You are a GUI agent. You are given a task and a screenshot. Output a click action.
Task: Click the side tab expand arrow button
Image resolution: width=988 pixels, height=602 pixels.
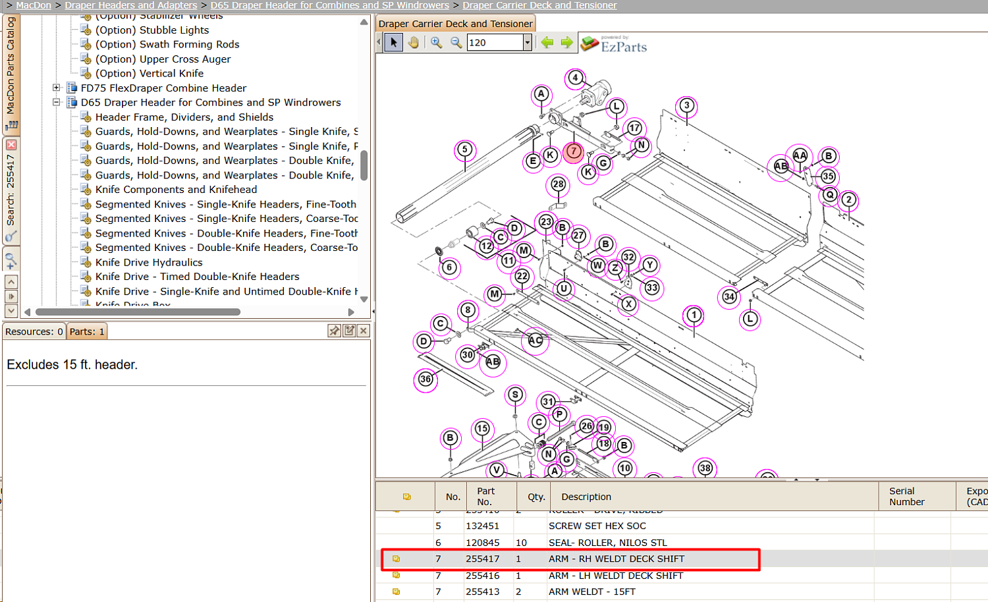click(11, 296)
